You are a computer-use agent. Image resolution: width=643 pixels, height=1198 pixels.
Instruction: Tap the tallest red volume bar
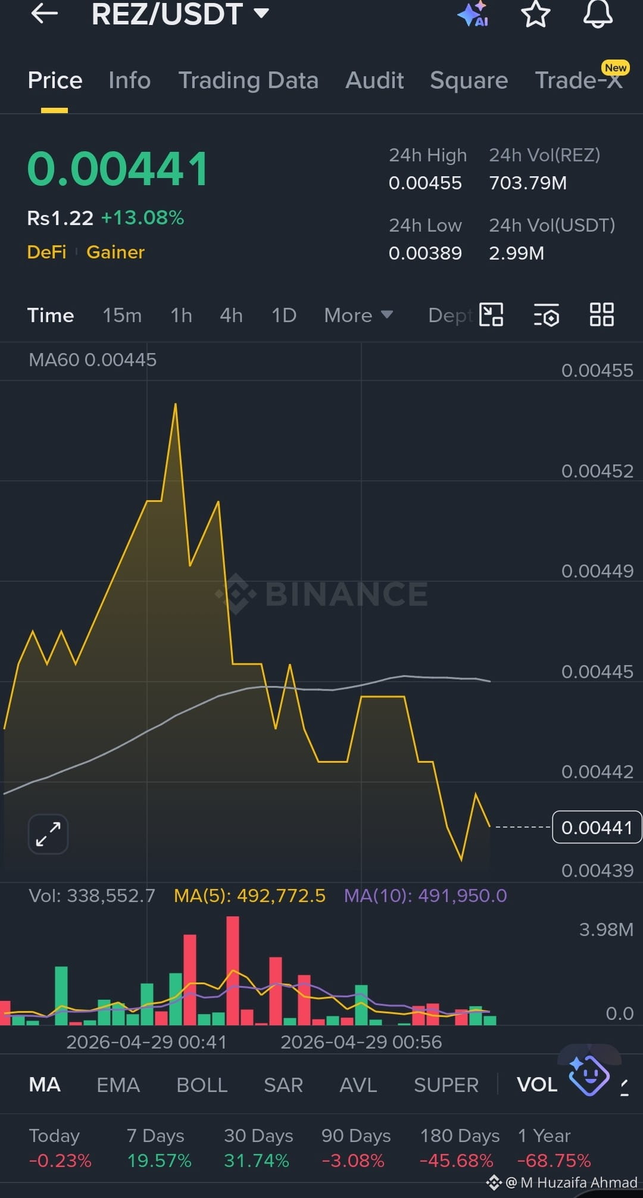coord(233,971)
